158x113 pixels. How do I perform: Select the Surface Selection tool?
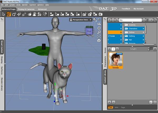click(34, 14)
